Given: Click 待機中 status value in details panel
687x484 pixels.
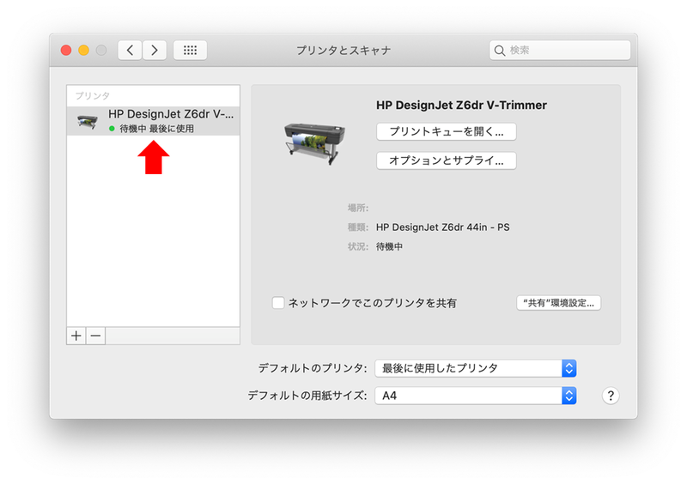Looking at the screenshot, I should click(389, 246).
